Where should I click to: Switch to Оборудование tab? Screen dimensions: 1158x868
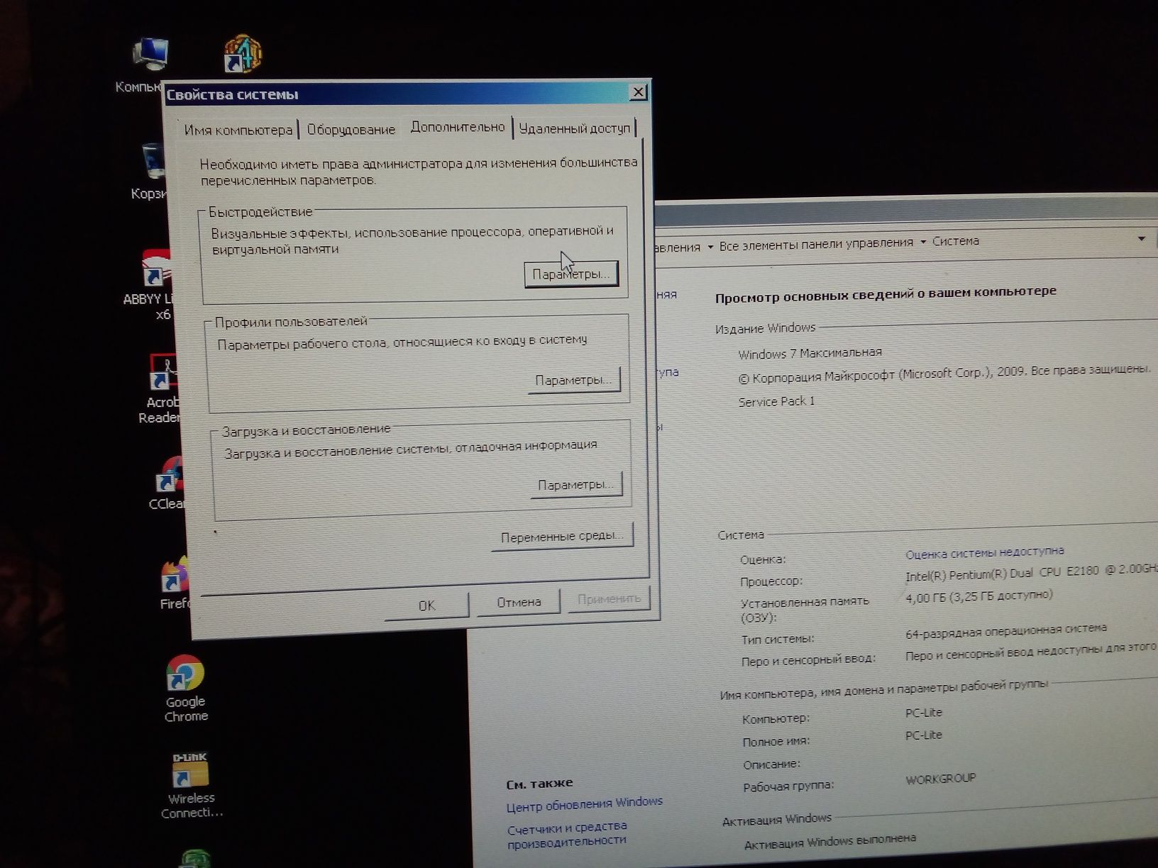pyautogui.click(x=351, y=130)
